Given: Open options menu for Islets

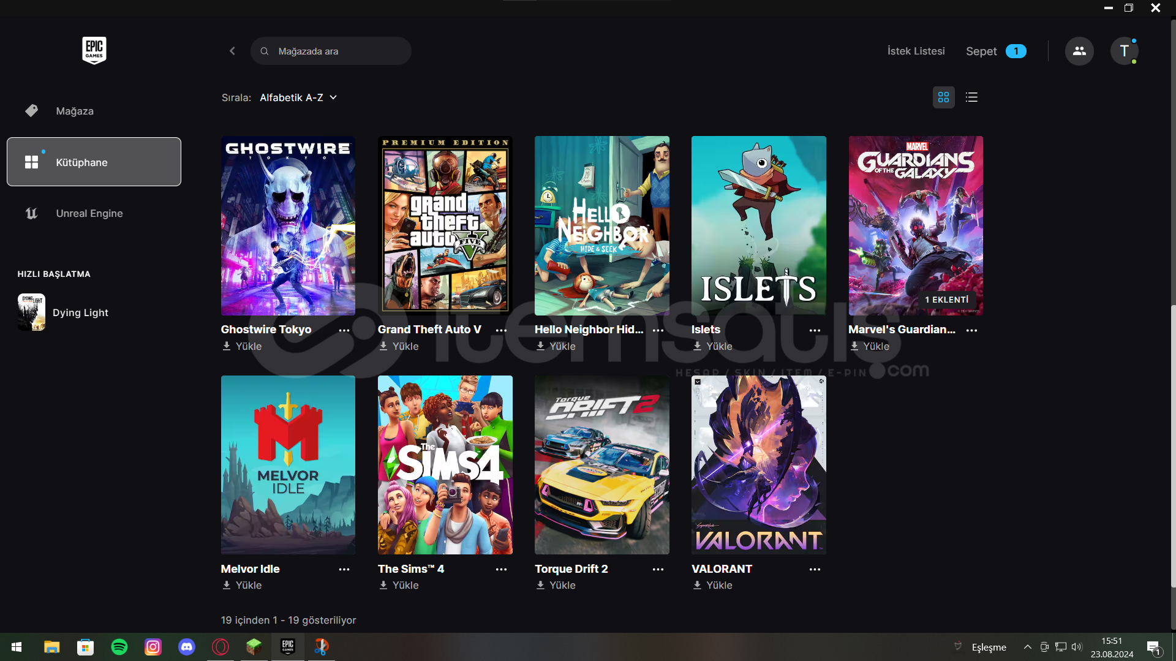Looking at the screenshot, I should coord(815,330).
